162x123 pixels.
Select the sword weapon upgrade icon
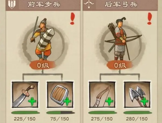(x=25, y=95)
